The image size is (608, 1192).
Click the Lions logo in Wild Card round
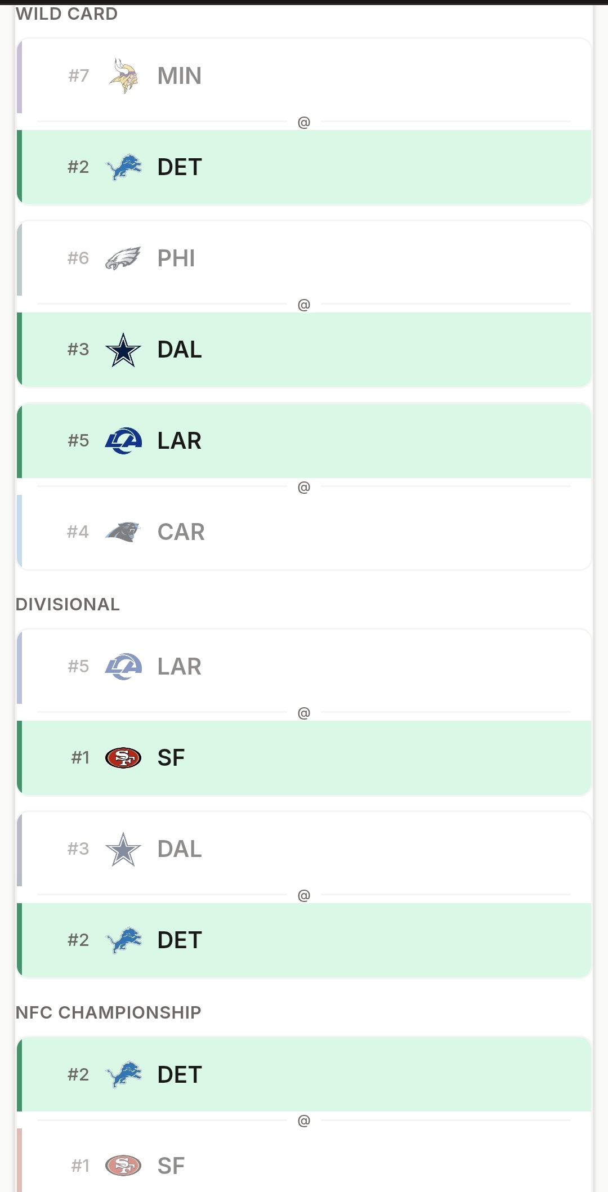(x=123, y=167)
